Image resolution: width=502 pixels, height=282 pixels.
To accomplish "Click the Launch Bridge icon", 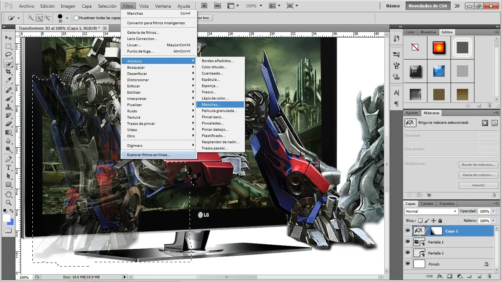I will point(205,6).
